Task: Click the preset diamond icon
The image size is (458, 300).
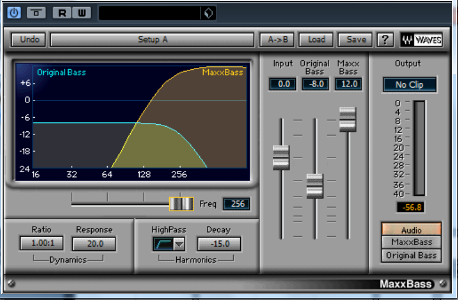Action: coord(208,13)
